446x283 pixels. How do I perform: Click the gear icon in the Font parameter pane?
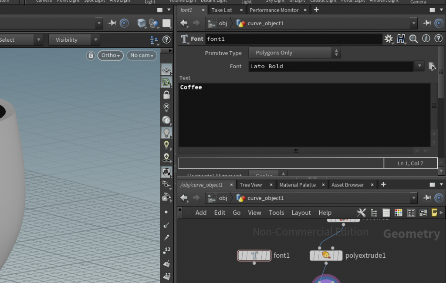[x=389, y=38]
